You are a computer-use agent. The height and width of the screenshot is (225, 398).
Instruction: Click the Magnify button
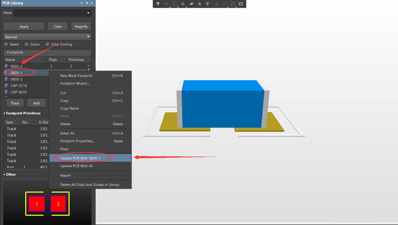tap(81, 26)
